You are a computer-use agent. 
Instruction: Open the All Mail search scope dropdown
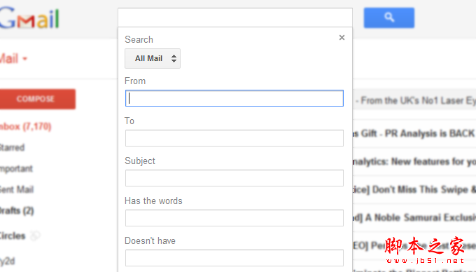[x=153, y=58]
